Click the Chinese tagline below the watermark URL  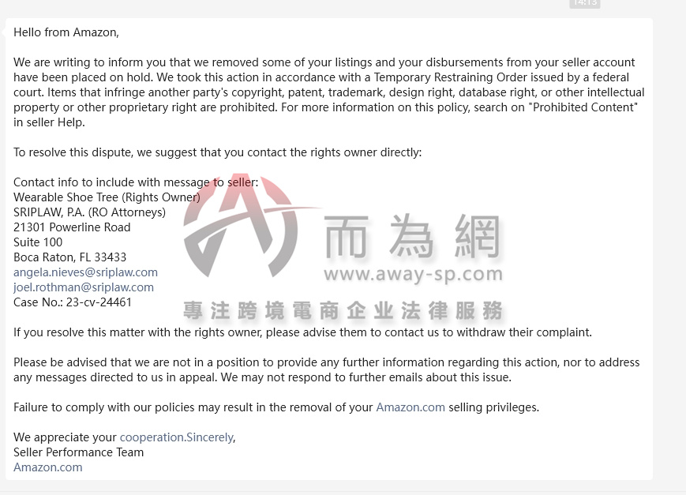(x=343, y=310)
